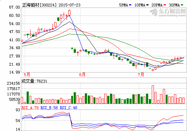Click the 30PMA legend label
Screen dimensions: 187x131
tap(174, 5)
